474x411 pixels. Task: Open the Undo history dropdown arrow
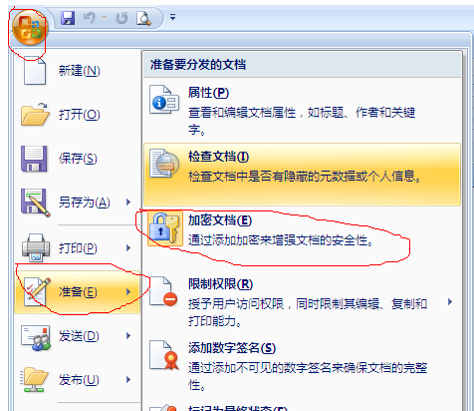pyautogui.click(x=105, y=18)
